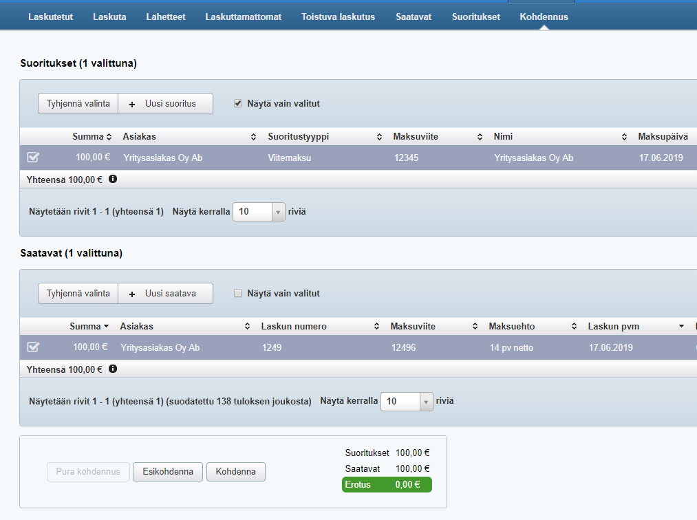The height and width of the screenshot is (520, 697).
Task: Open rows-per-page dropdown in Saatavat
Action: (426, 402)
